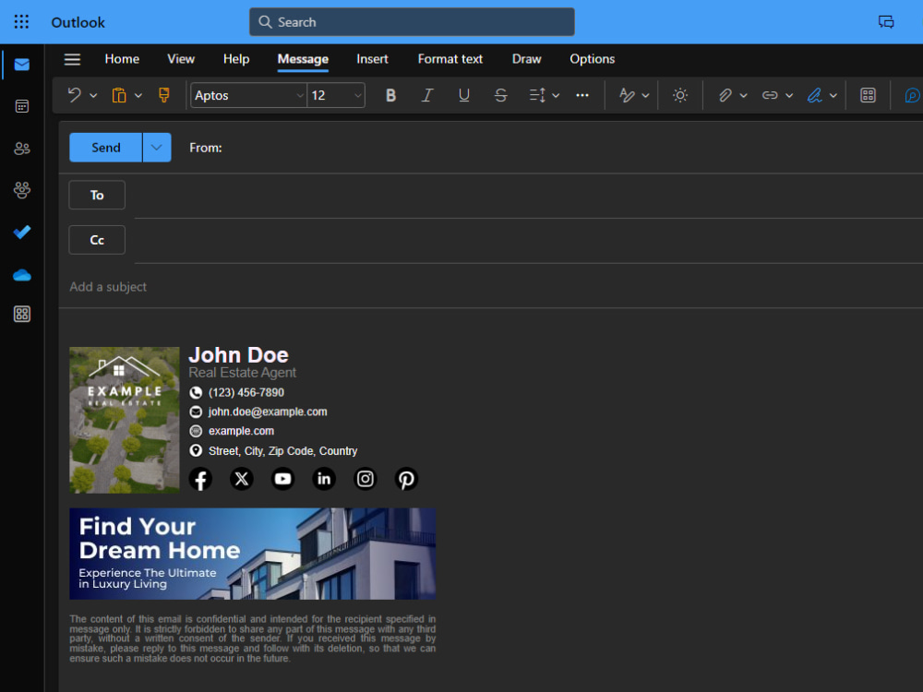The width and height of the screenshot is (923, 692).
Task: Toggle the dark mode sun icon
Action: 680,95
